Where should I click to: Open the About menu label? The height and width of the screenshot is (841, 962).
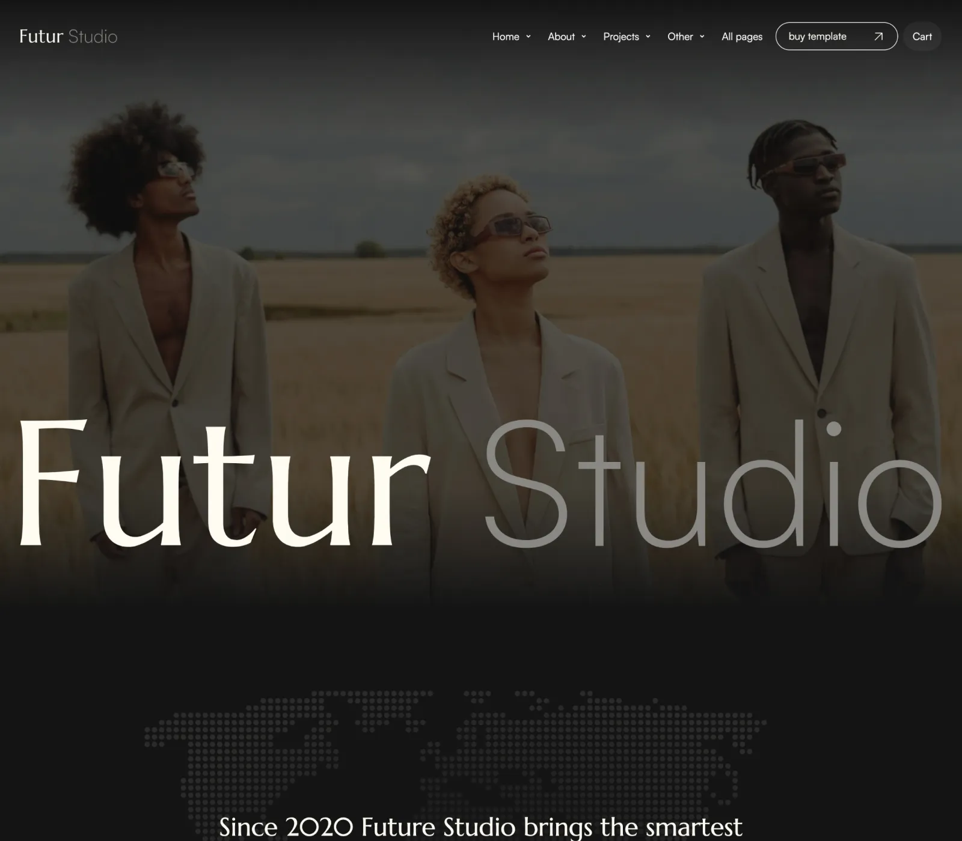click(561, 37)
